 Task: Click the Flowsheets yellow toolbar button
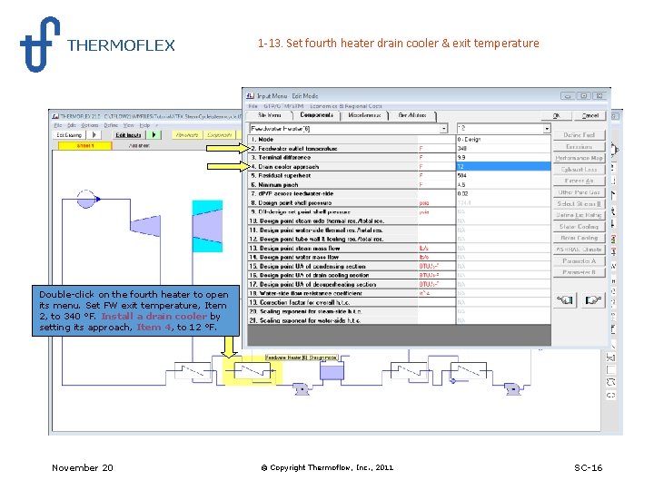(x=187, y=134)
